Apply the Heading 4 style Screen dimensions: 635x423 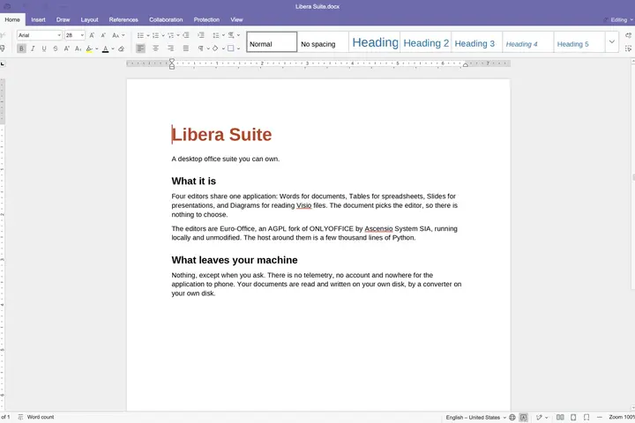[527, 41]
